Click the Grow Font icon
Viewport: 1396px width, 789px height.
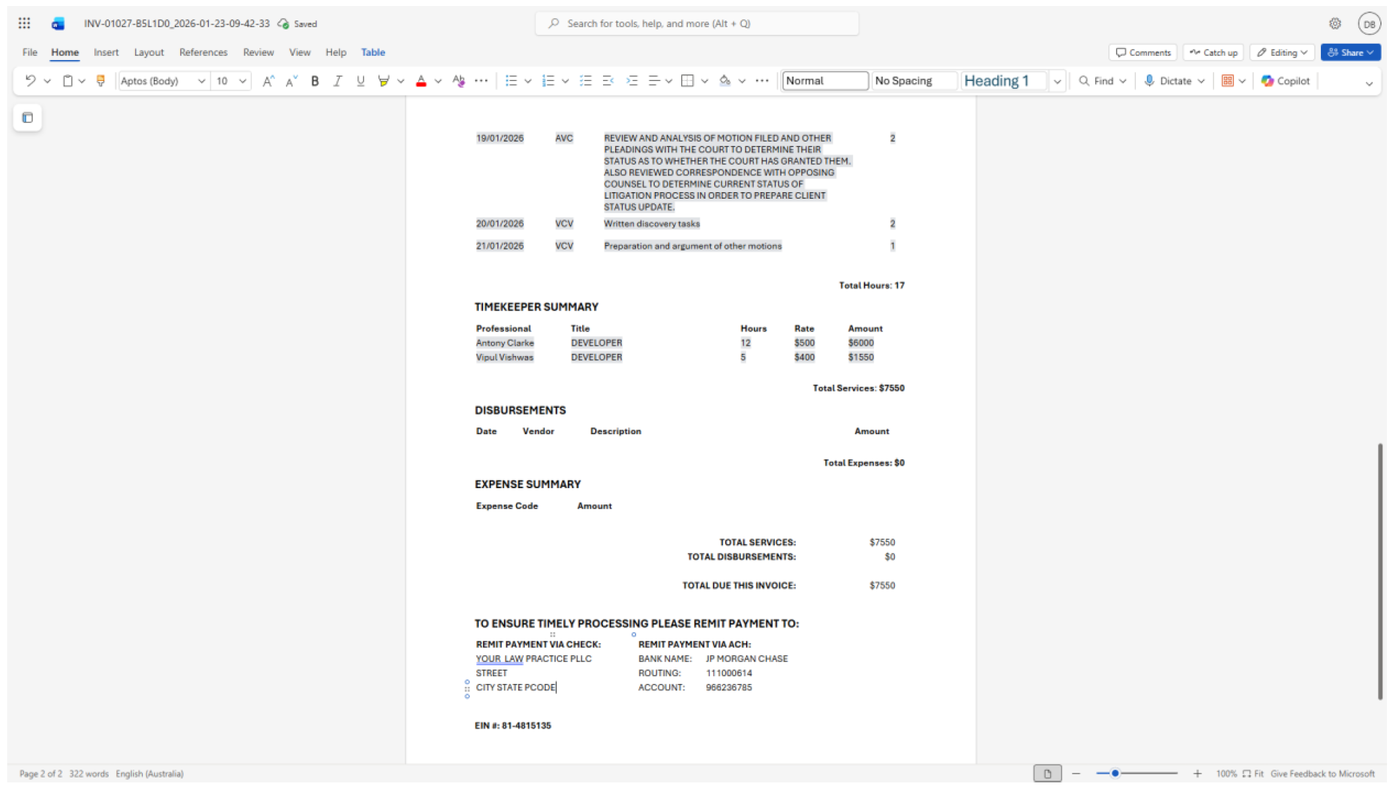click(x=268, y=80)
